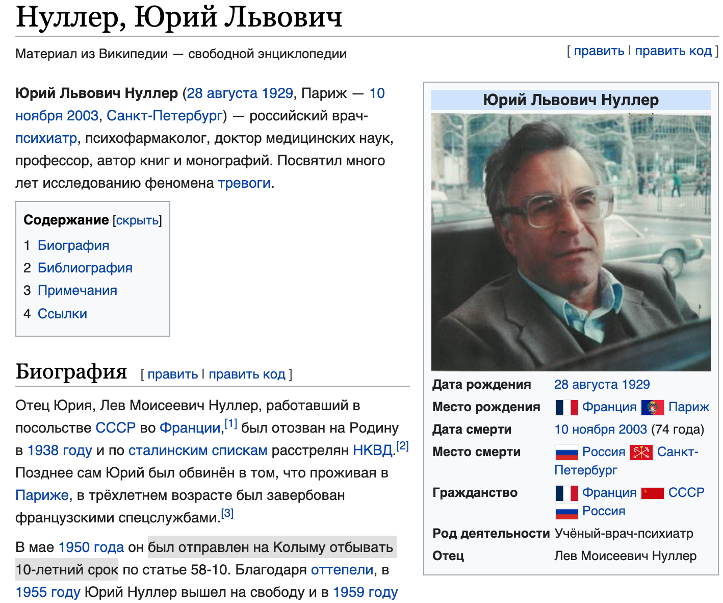Click footnote reference [2]
723x603 pixels.
pos(403,446)
